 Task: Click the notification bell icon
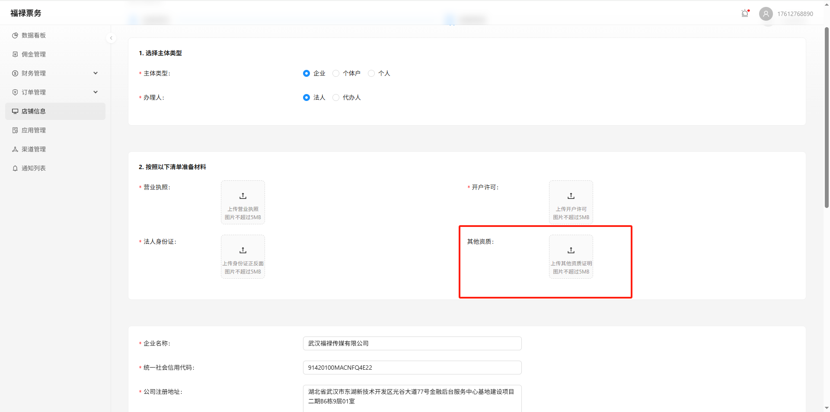click(744, 13)
